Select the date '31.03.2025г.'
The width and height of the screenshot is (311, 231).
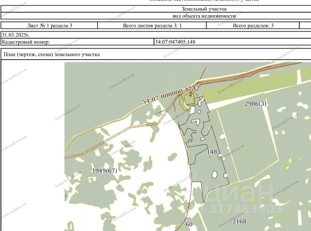(16, 35)
